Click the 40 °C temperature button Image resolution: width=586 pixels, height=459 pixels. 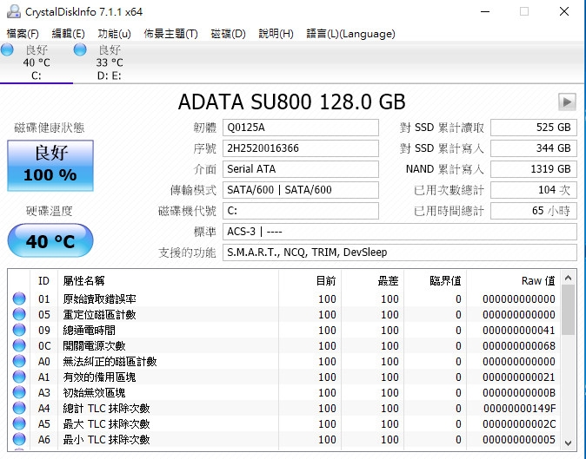[50, 240]
